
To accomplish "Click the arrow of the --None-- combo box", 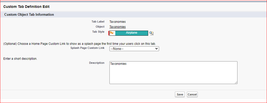I will 157,49.
